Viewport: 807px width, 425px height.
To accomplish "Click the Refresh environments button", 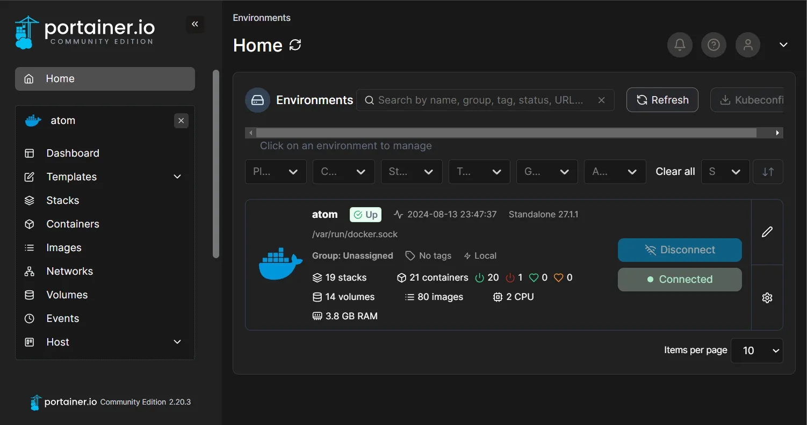I will [x=662, y=100].
